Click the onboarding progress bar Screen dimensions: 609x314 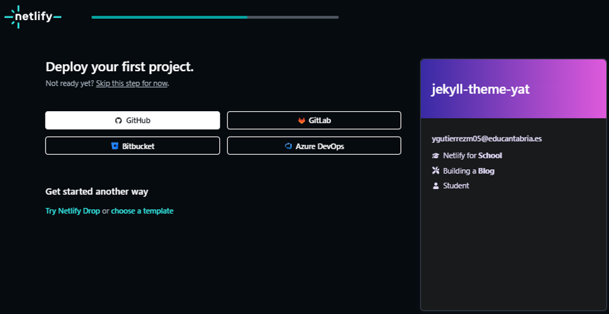coord(215,17)
